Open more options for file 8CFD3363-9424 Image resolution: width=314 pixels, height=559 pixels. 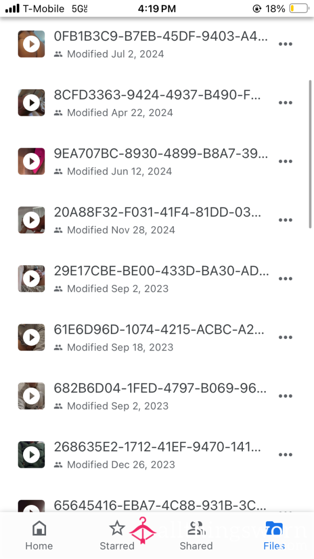point(285,103)
